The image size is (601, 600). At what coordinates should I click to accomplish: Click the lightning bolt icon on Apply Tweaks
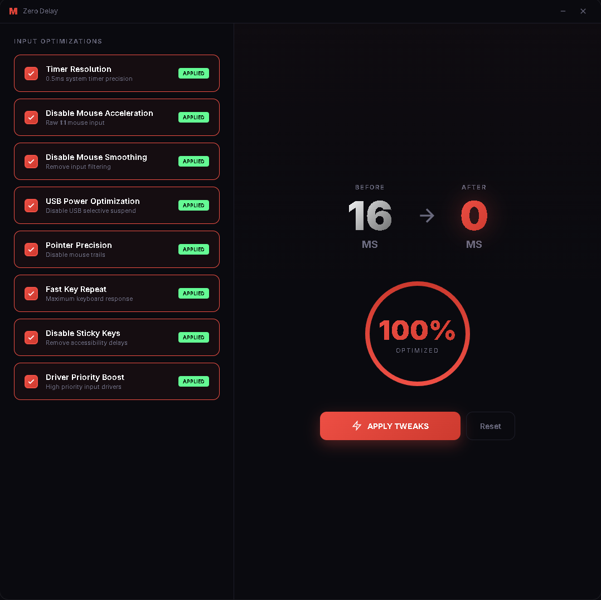coord(357,426)
